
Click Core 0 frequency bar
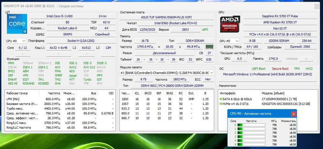click(251, 125)
